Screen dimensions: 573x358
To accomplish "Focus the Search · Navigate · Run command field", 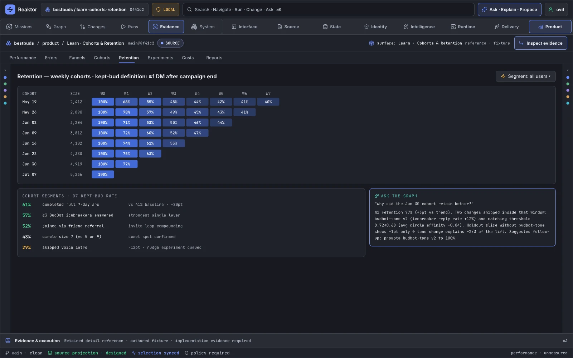I will (x=328, y=10).
